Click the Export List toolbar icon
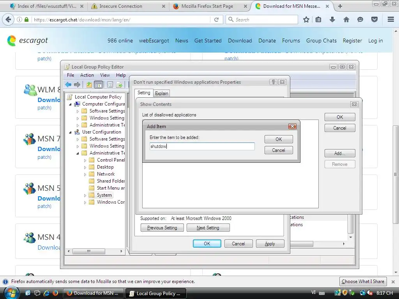399x299 pixels. coord(119,84)
